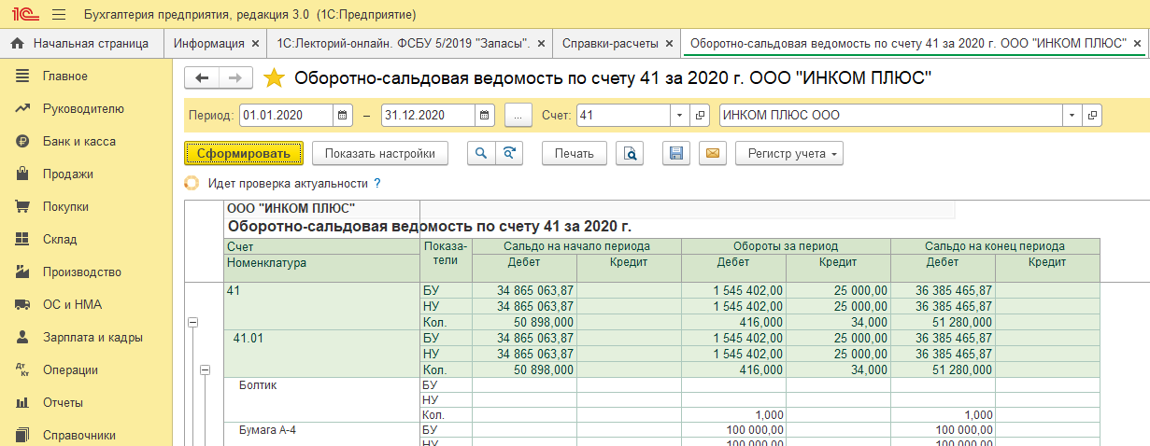Open calendar for the end date 31.12.2020
1150x446 pixels.
tap(485, 116)
